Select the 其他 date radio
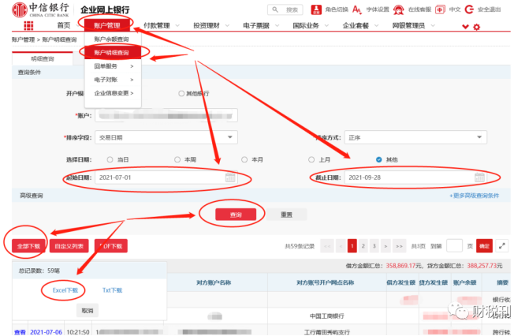The image size is (529, 336). 379,159
